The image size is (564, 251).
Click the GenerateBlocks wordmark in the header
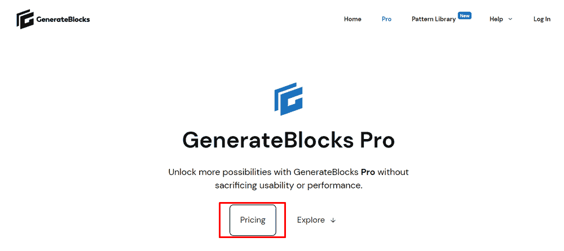click(x=63, y=19)
